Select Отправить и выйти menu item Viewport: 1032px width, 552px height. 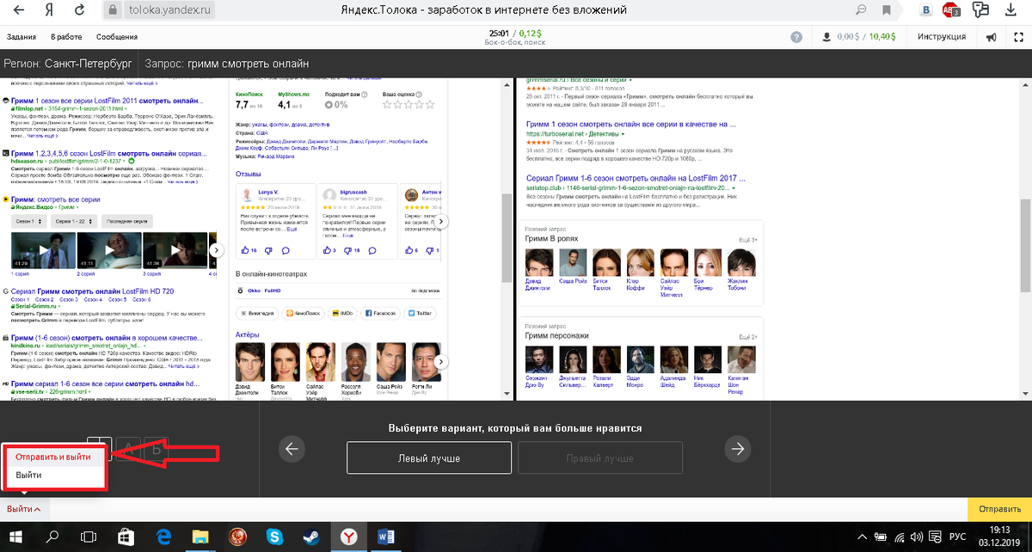pos(53,457)
